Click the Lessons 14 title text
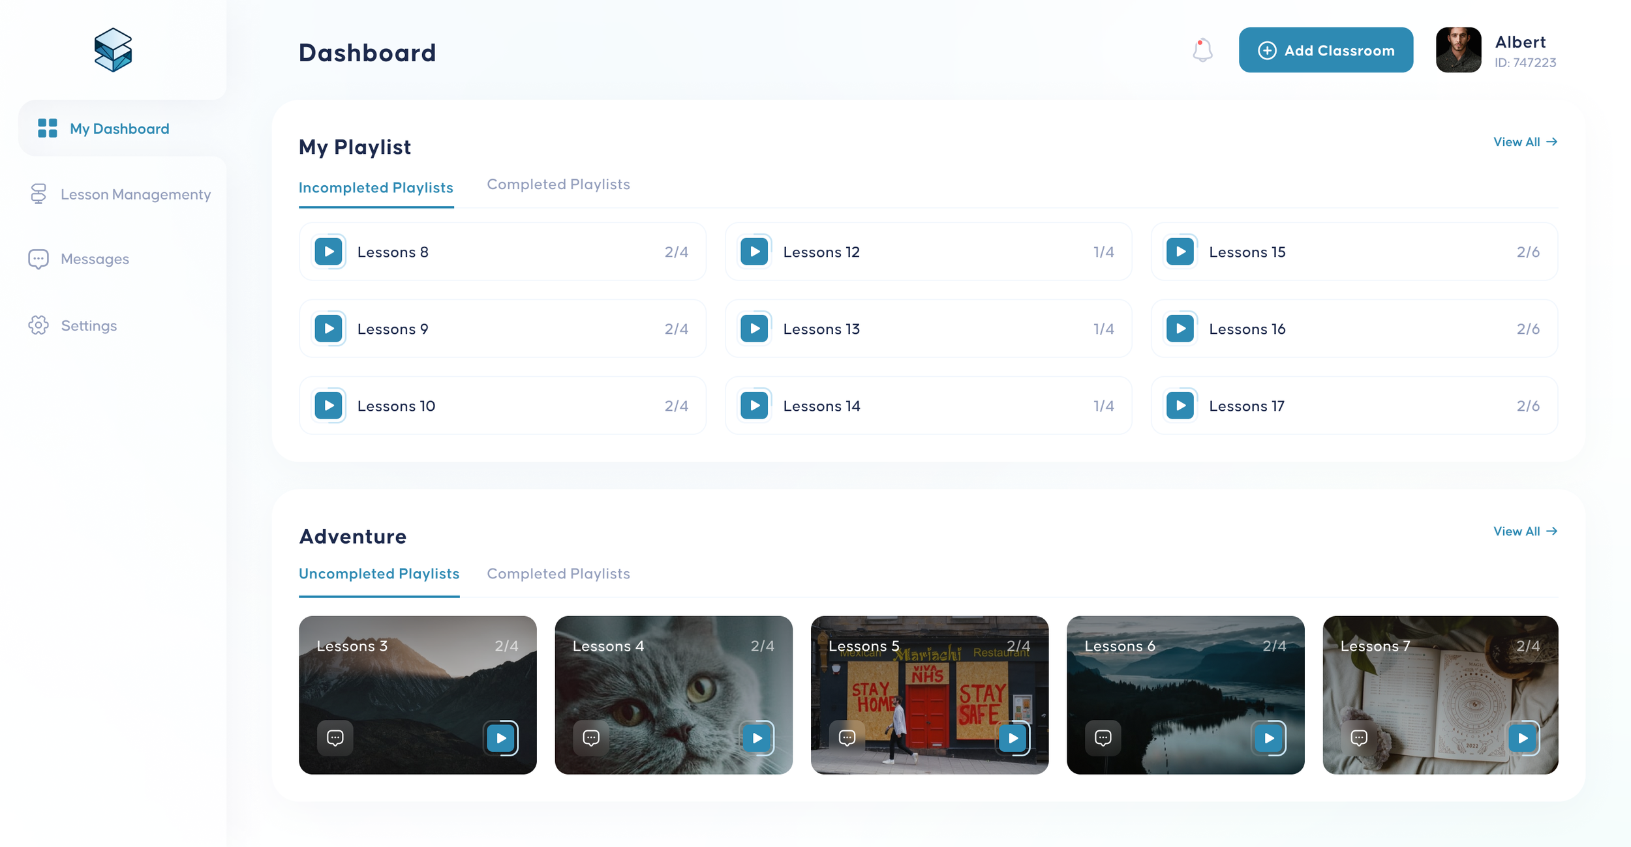Image resolution: width=1631 pixels, height=847 pixels. coord(821,406)
